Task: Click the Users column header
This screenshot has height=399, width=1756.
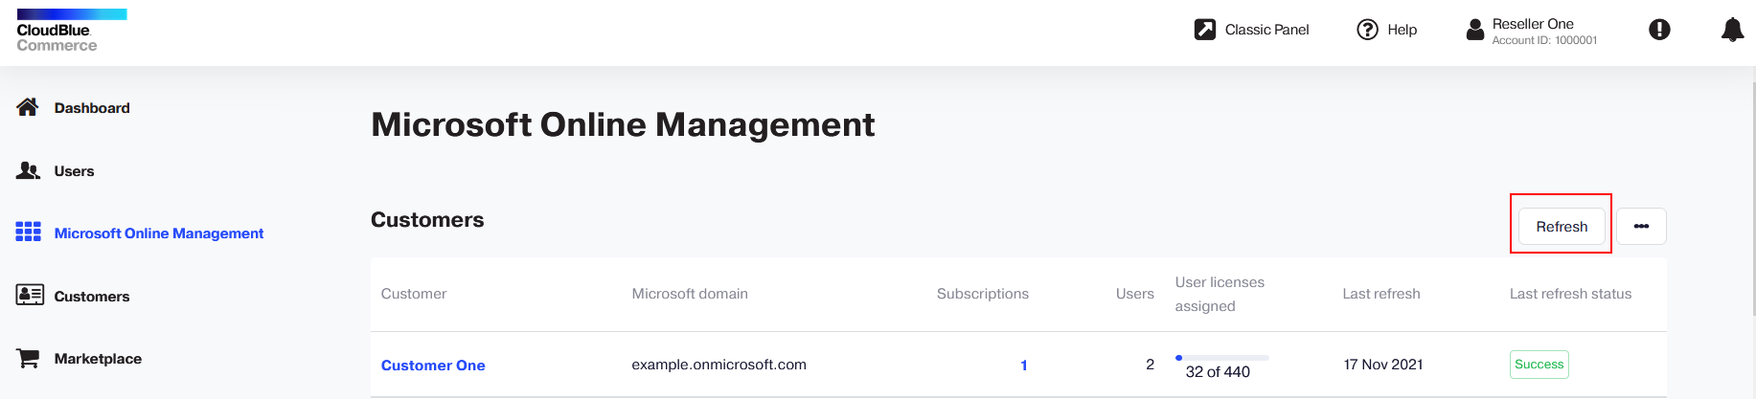Action: pyautogui.click(x=1135, y=294)
